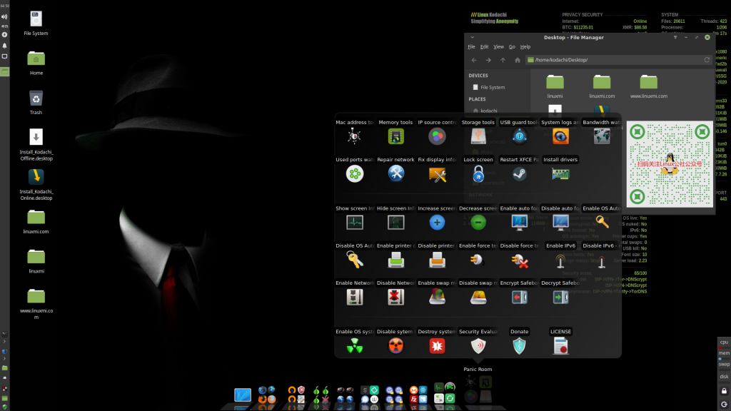The height and width of the screenshot is (411, 731).
Task: Disable force item with red X icon
Action: tap(520, 260)
